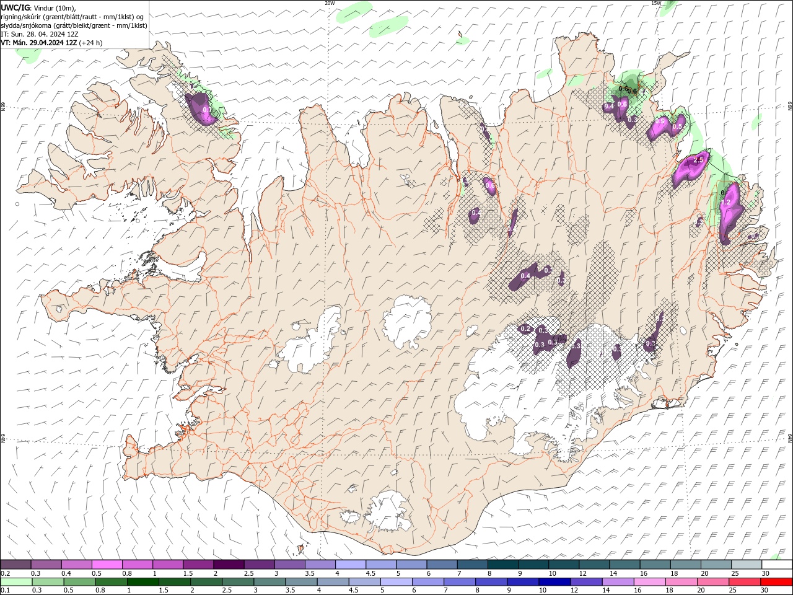
Task: Select the pale green 0.1 swatch in rain scale
Action: click(x=16, y=582)
